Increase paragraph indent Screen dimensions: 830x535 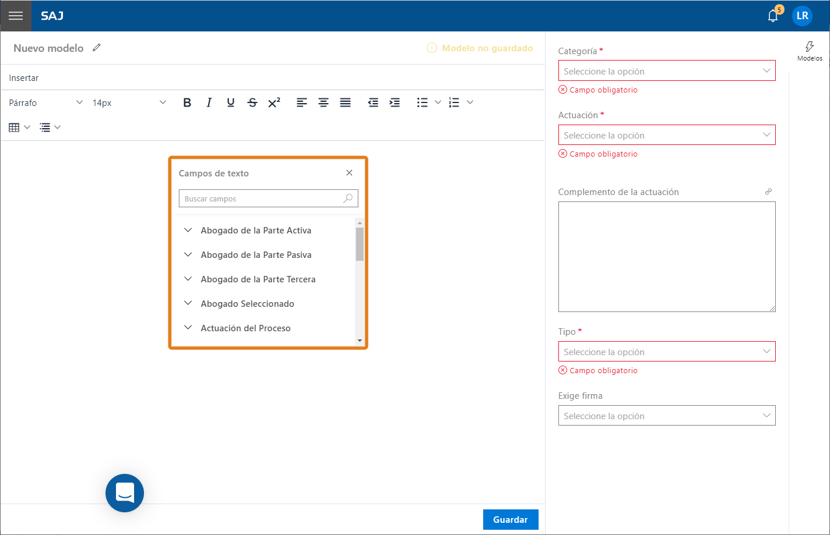point(395,102)
